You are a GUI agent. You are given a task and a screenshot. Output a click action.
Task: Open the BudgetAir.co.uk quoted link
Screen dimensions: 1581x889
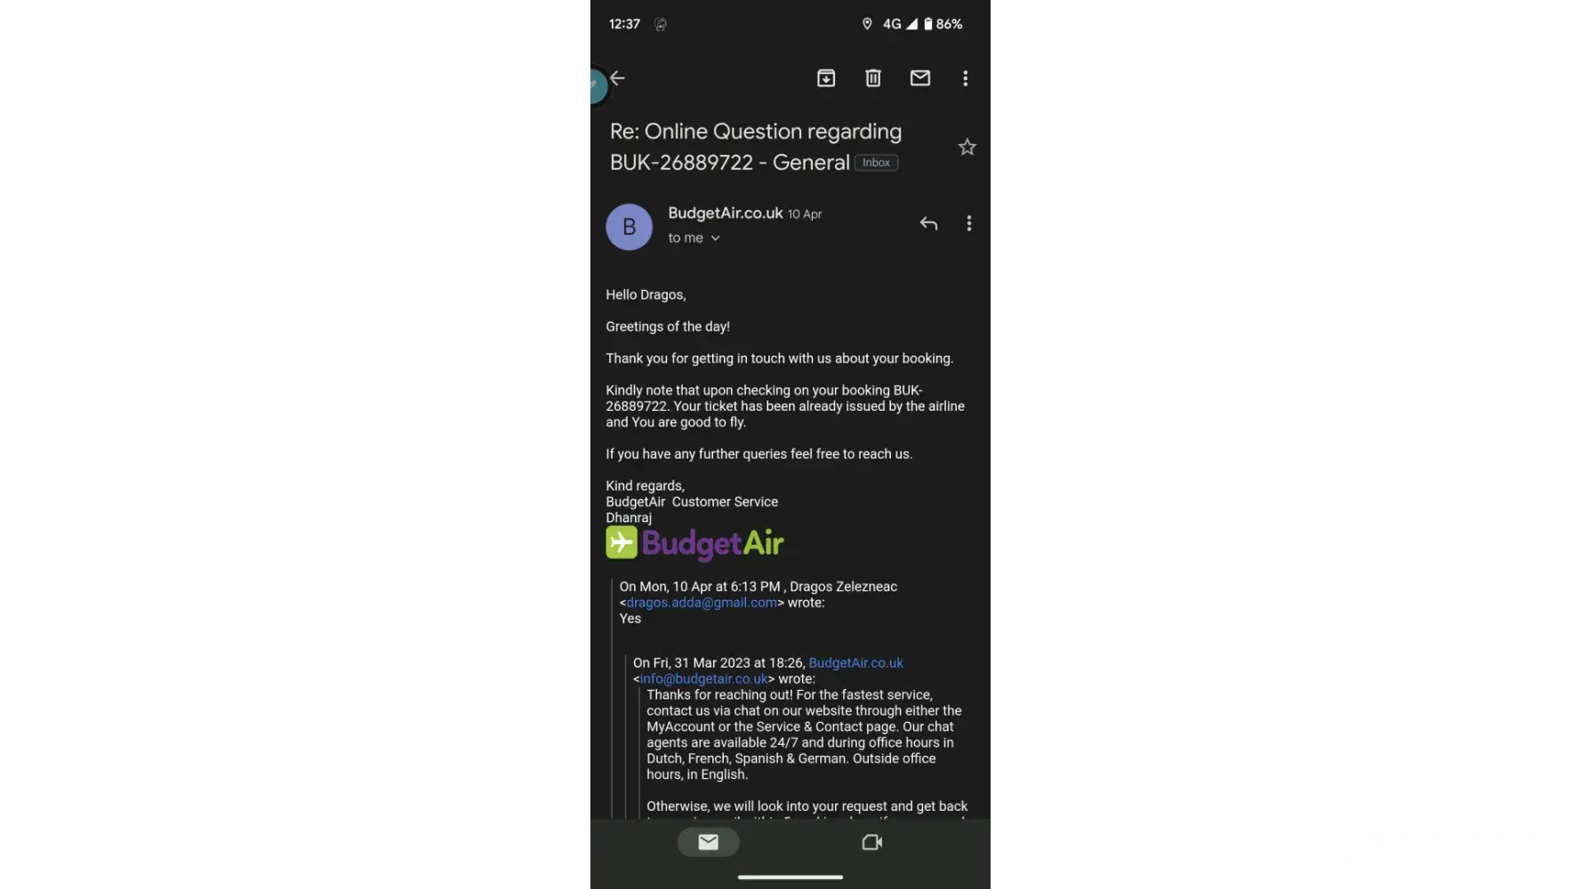pyautogui.click(x=855, y=663)
